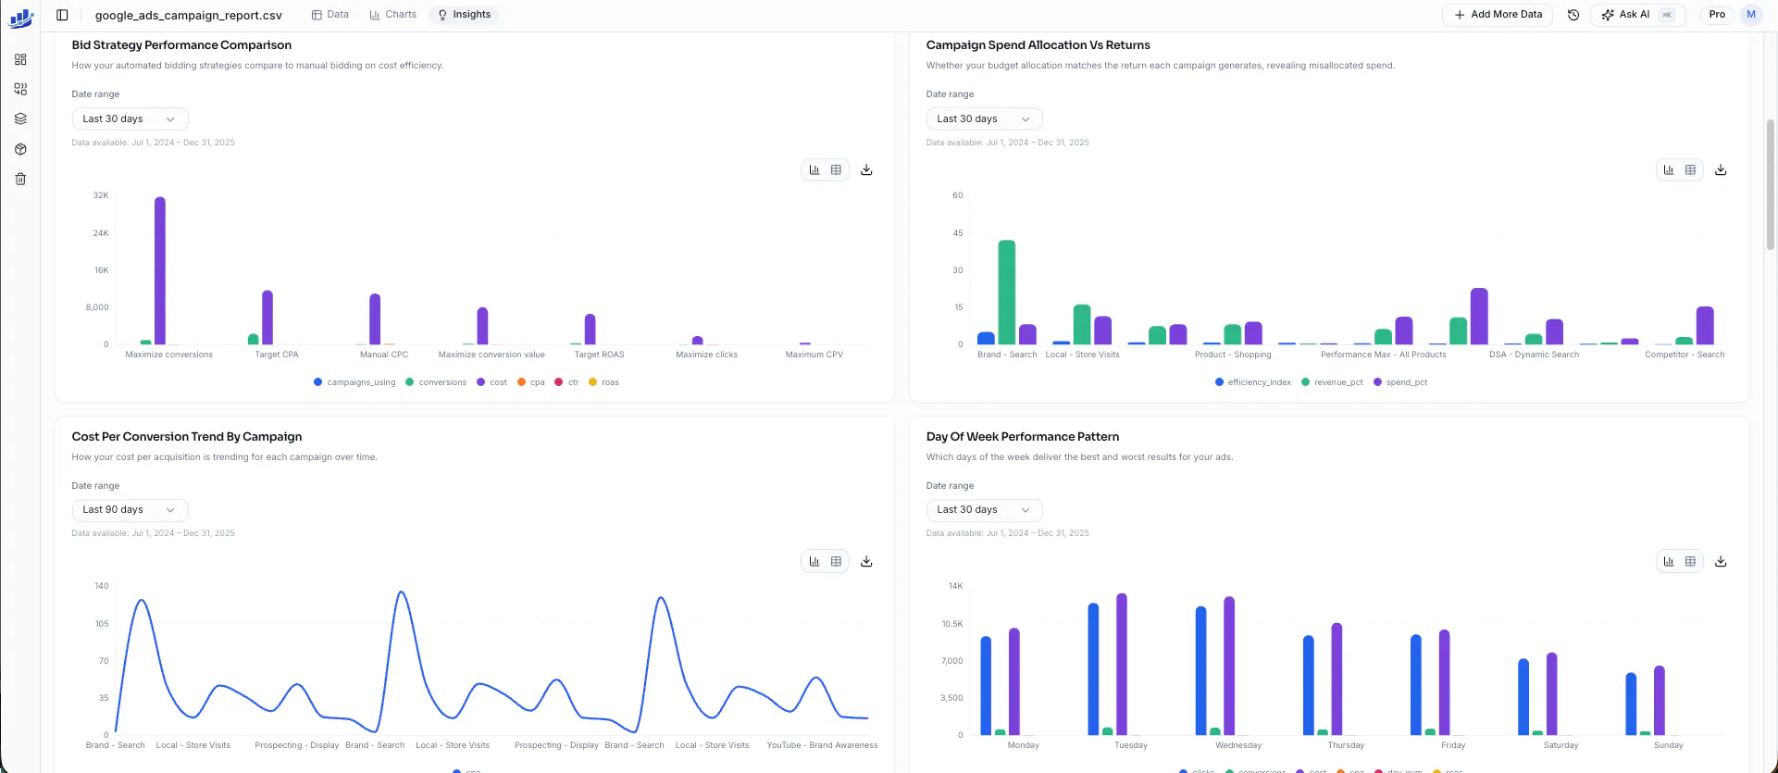Click the conversions legend color dot
This screenshot has height=773, width=1778.
pos(409,382)
